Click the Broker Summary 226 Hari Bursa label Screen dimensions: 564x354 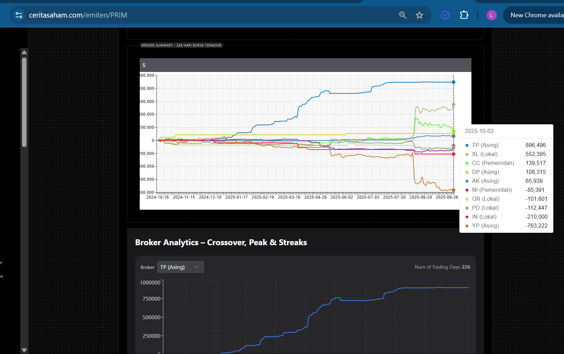[181, 45]
